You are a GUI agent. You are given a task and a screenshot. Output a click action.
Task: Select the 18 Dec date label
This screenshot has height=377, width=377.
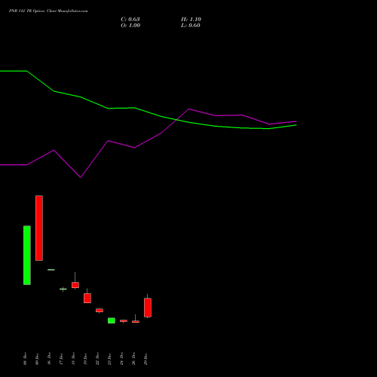click(73, 359)
